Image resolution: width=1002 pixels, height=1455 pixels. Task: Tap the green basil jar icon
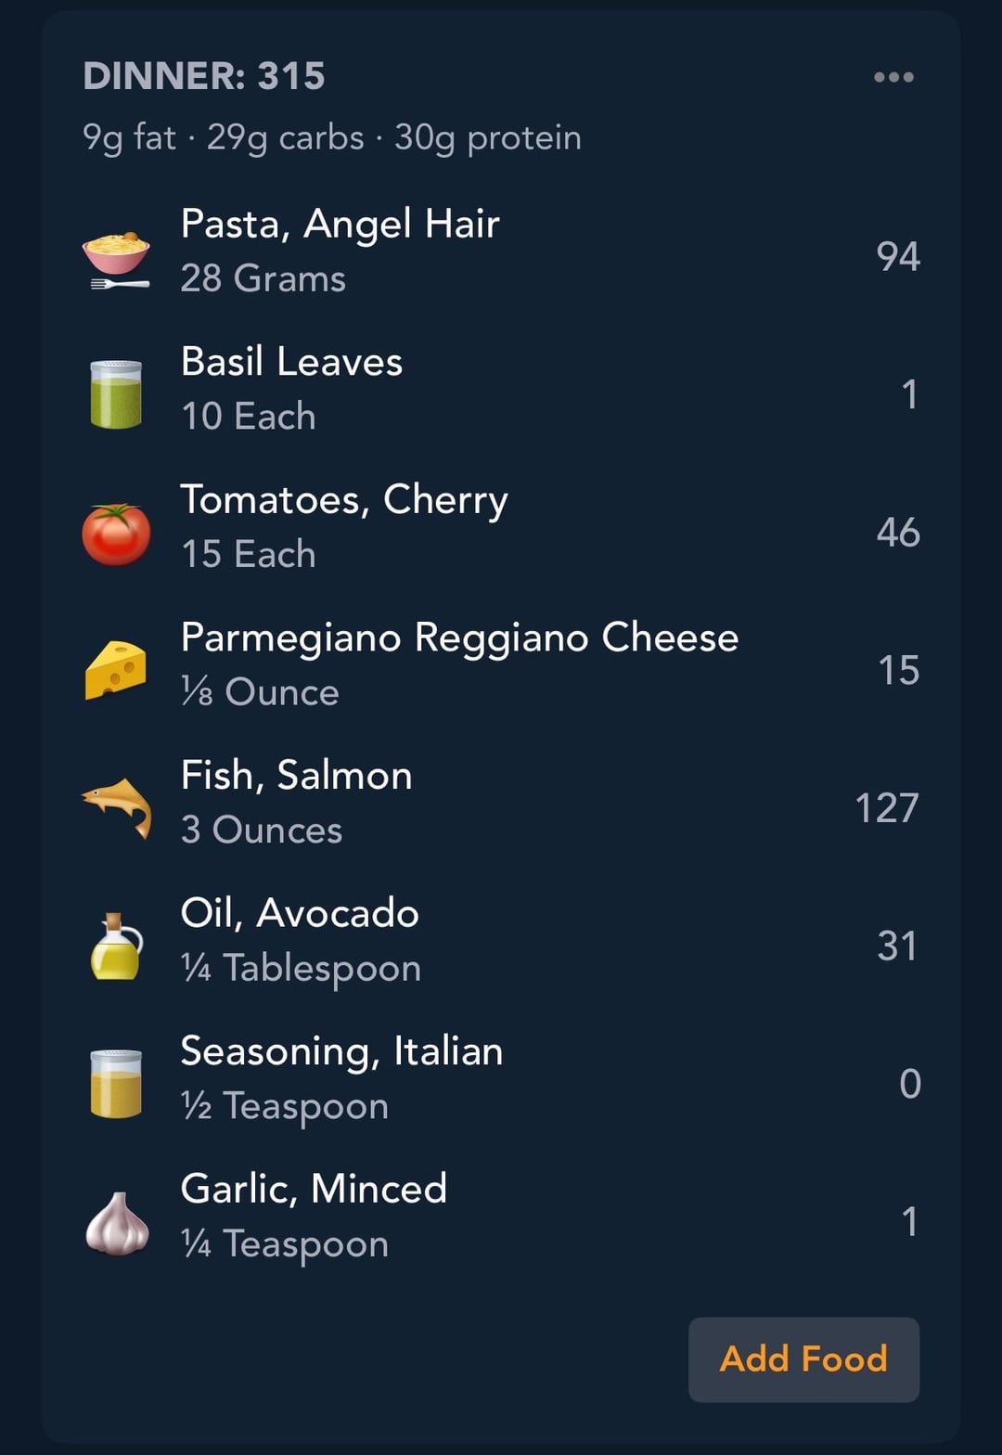click(x=116, y=394)
